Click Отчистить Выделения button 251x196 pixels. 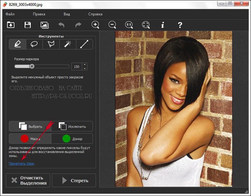pyautogui.click(x=28, y=180)
